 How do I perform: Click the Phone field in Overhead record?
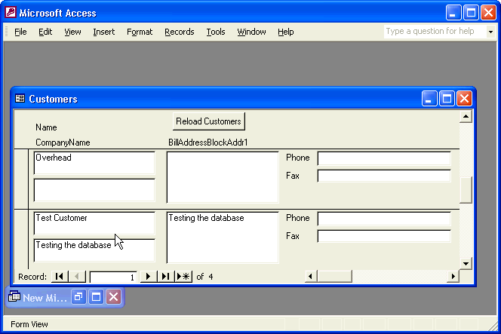tap(384, 158)
